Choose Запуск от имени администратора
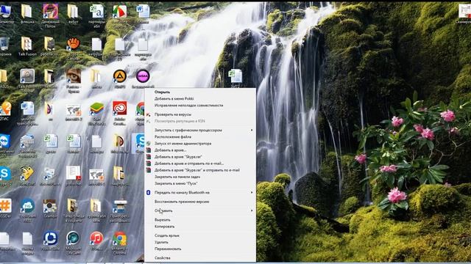 click(x=183, y=144)
